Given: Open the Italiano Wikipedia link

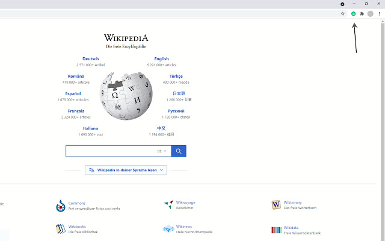Looking at the screenshot, I should point(90,128).
